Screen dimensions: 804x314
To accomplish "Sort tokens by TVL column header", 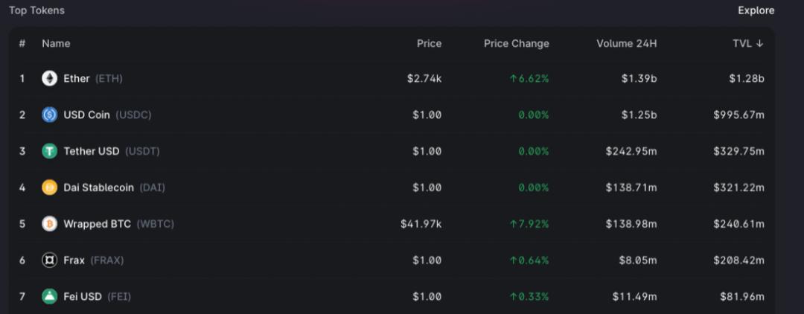I will click(x=747, y=43).
